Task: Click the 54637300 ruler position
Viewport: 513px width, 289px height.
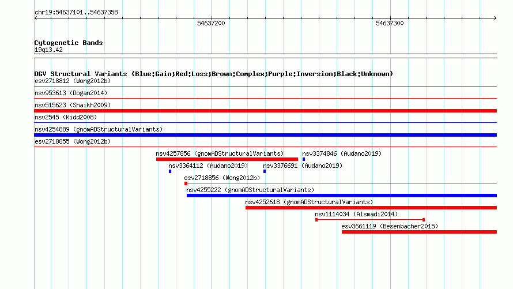Action: coord(390,23)
